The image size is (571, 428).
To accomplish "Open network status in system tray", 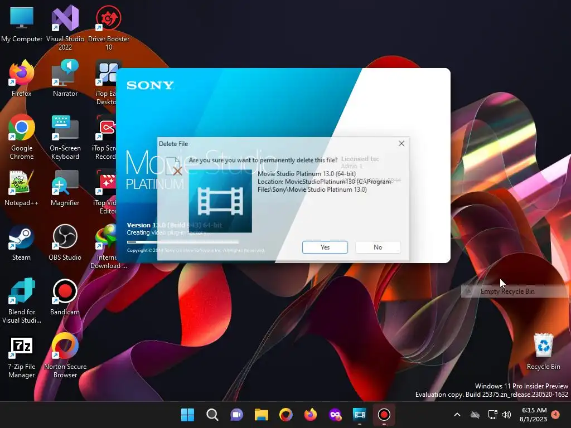I will [x=492, y=415].
